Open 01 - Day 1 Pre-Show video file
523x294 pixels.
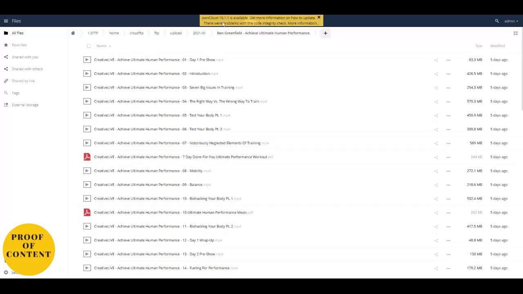(159, 60)
